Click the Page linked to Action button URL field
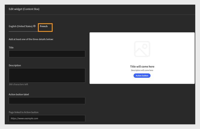200x129 pixels. pyautogui.click(x=47, y=118)
